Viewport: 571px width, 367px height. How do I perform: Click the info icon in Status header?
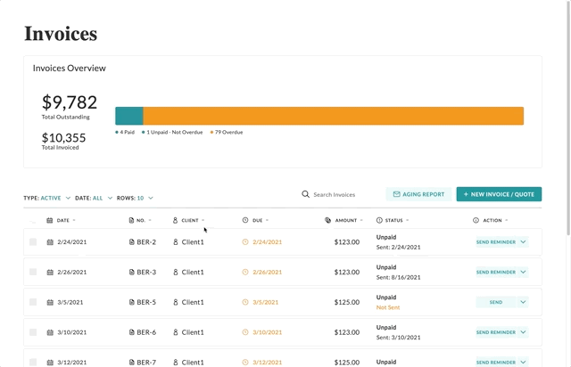click(x=379, y=220)
